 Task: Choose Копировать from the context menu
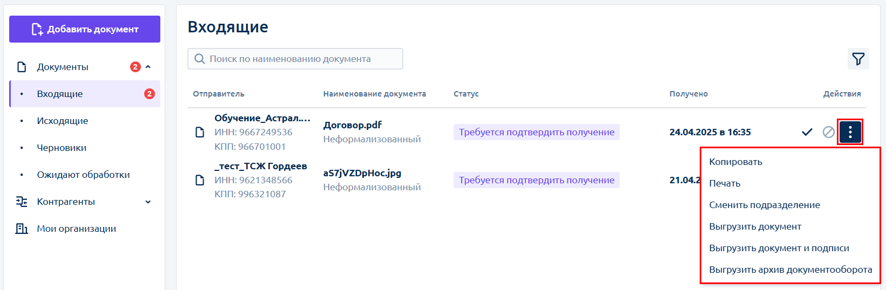point(735,162)
